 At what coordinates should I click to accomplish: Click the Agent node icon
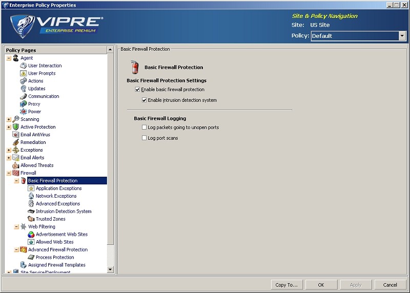[16, 58]
